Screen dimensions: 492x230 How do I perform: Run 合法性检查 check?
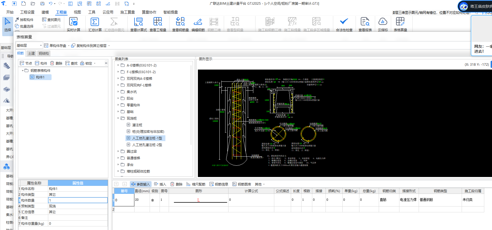tap(344, 24)
